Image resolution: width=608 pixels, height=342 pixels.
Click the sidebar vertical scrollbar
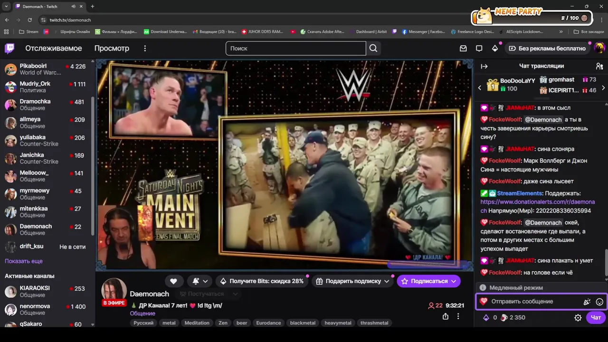[93, 166]
